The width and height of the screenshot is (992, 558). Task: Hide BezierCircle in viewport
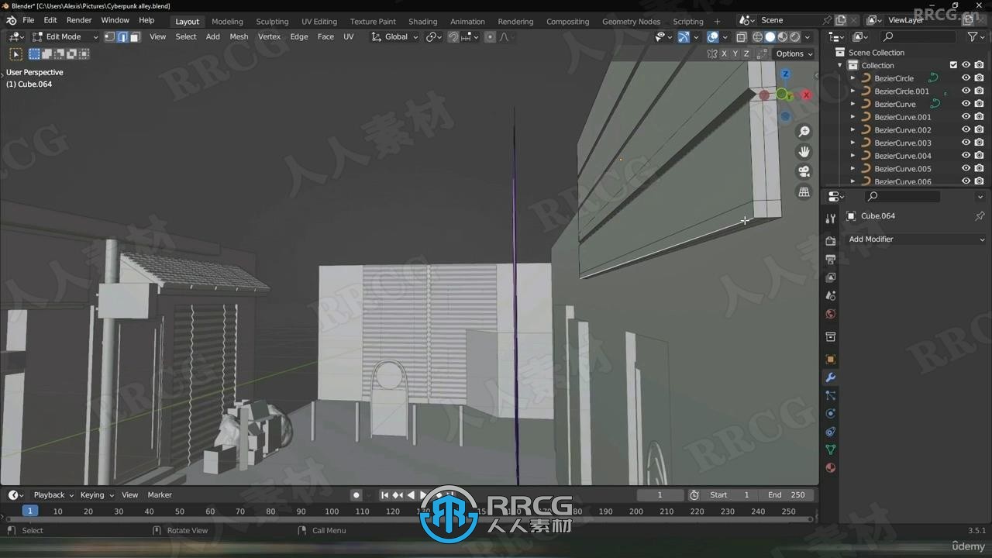click(966, 78)
